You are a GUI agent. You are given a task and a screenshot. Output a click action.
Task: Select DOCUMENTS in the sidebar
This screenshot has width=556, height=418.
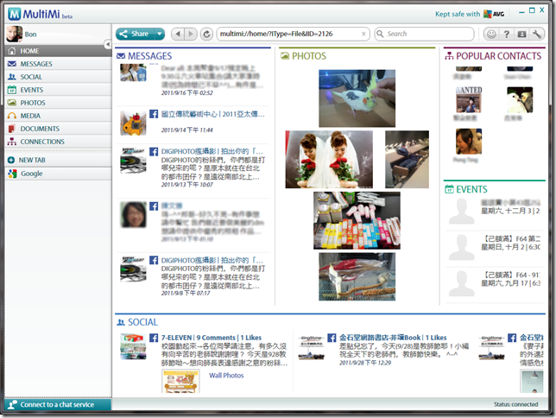[x=39, y=129]
